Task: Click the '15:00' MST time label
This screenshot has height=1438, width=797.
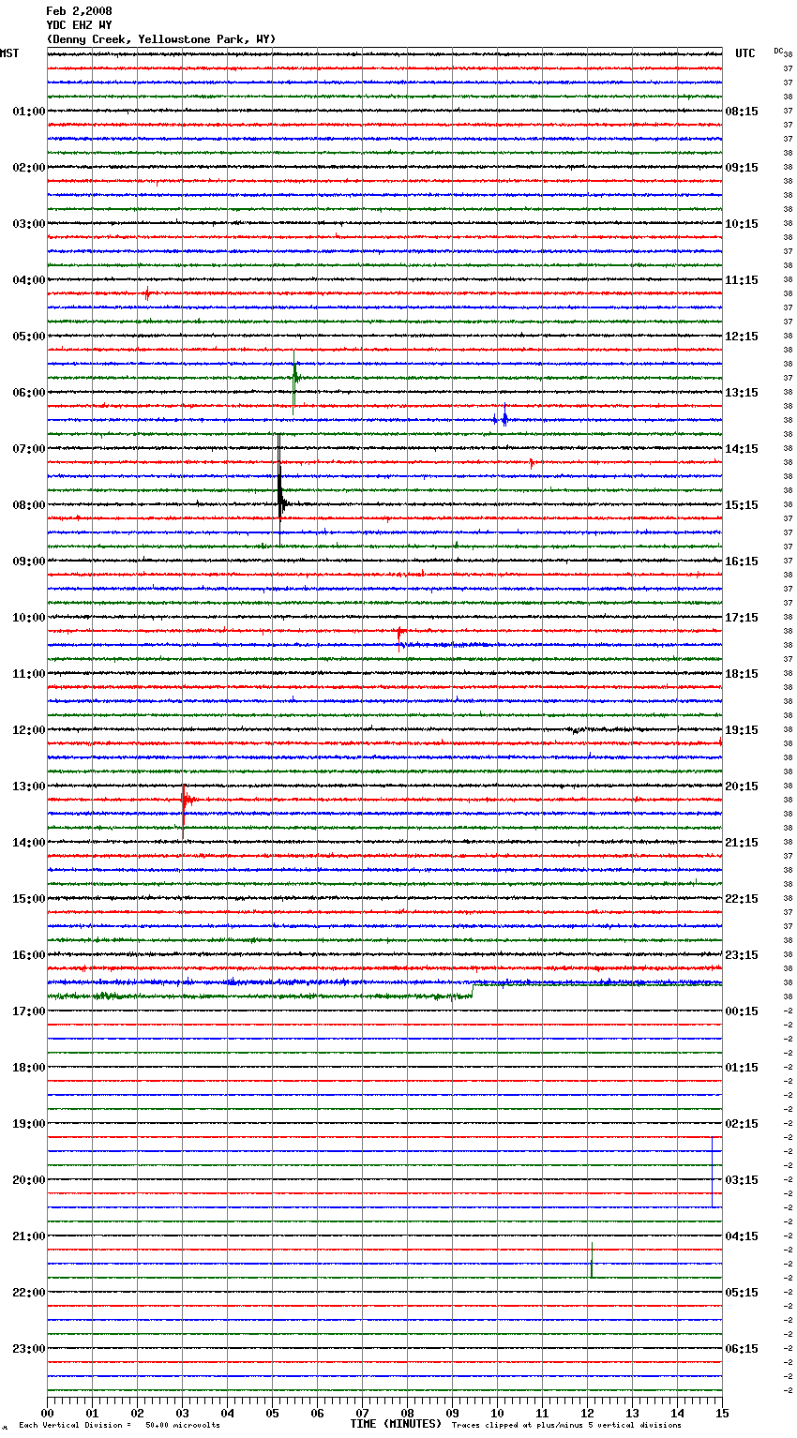Action: [x=29, y=899]
